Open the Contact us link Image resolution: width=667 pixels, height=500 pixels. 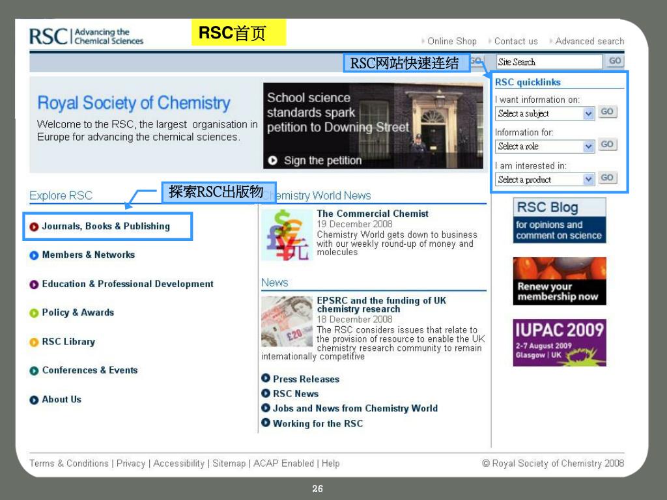coord(516,41)
